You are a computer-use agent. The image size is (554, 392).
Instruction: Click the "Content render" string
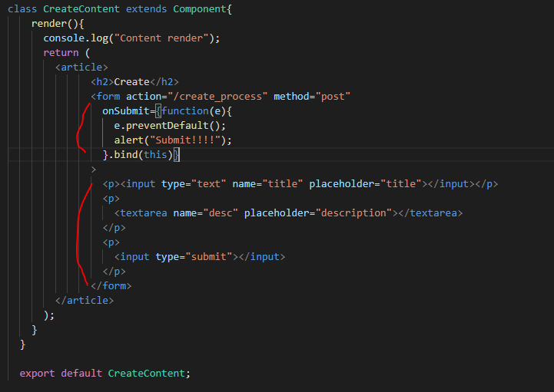pos(161,38)
